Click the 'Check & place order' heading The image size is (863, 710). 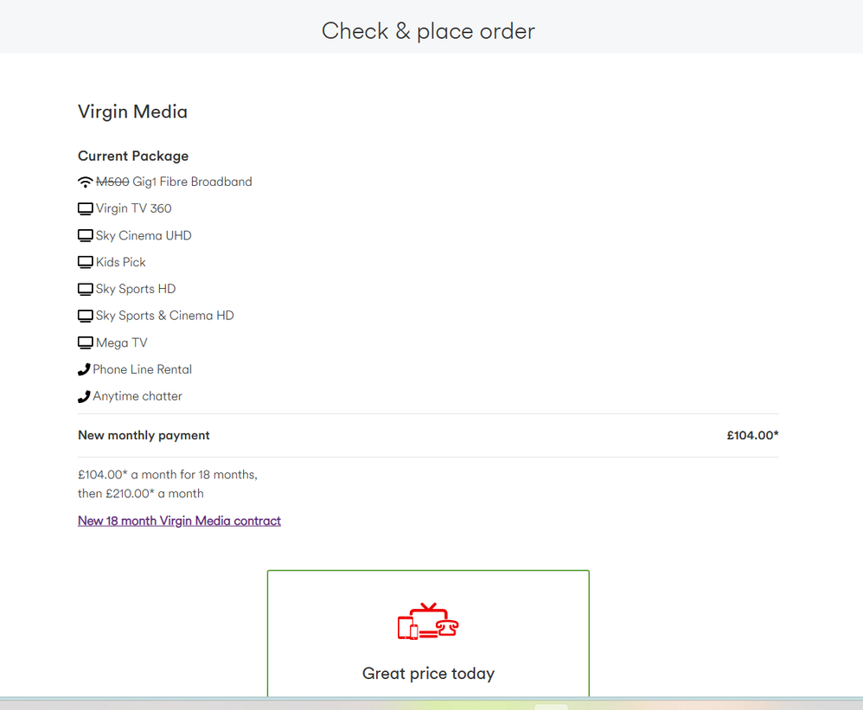[x=428, y=31]
